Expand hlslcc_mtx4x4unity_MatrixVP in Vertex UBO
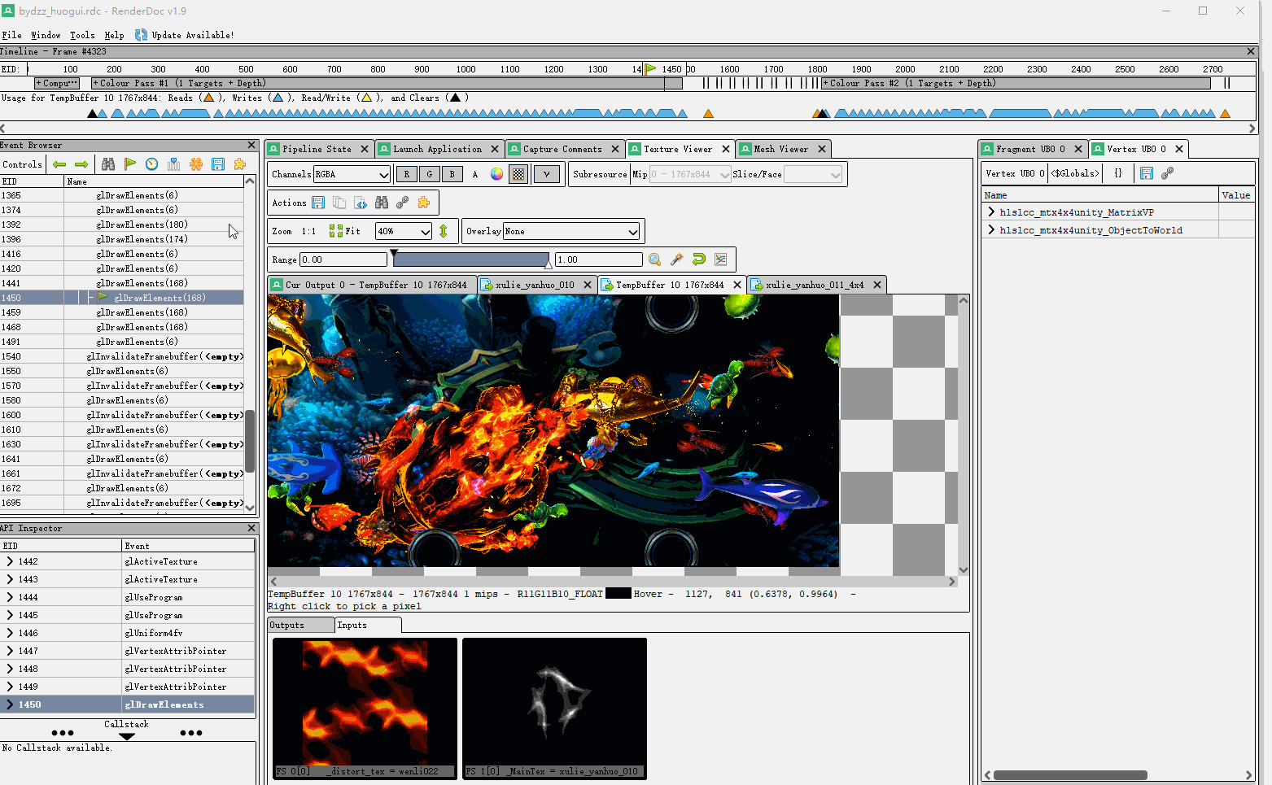The height and width of the screenshot is (785, 1272). tap(990, 212)
